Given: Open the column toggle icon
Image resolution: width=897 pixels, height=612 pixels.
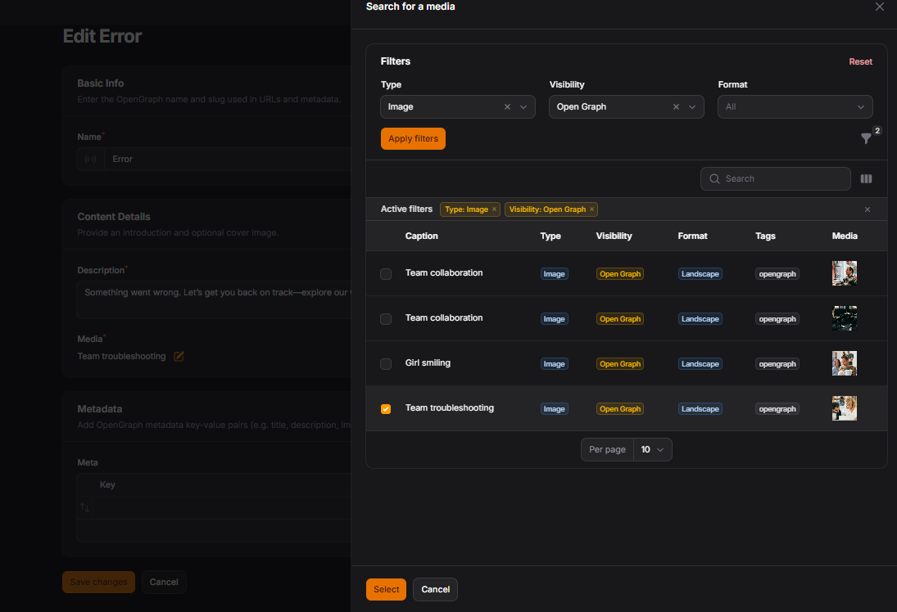Looking at the screenshot, I should tap(866, 179).
